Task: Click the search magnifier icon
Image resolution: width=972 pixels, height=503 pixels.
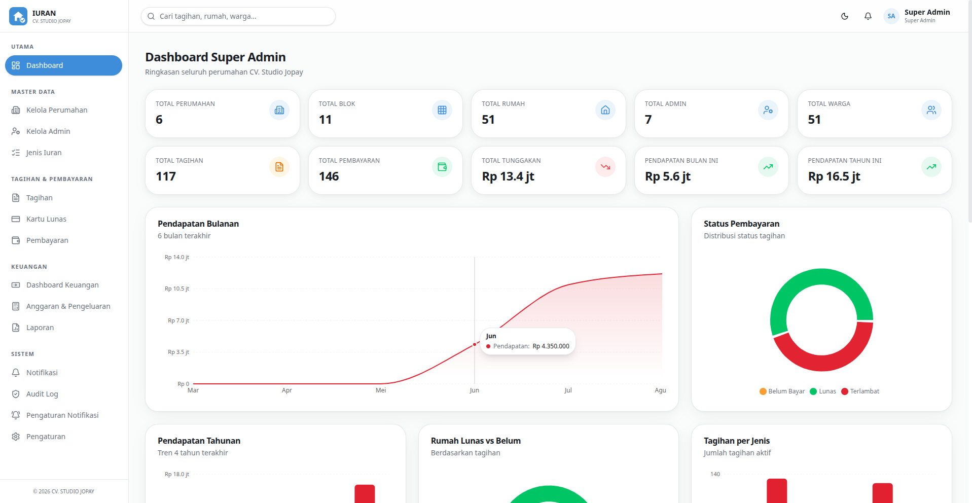Action: (151, 16)
